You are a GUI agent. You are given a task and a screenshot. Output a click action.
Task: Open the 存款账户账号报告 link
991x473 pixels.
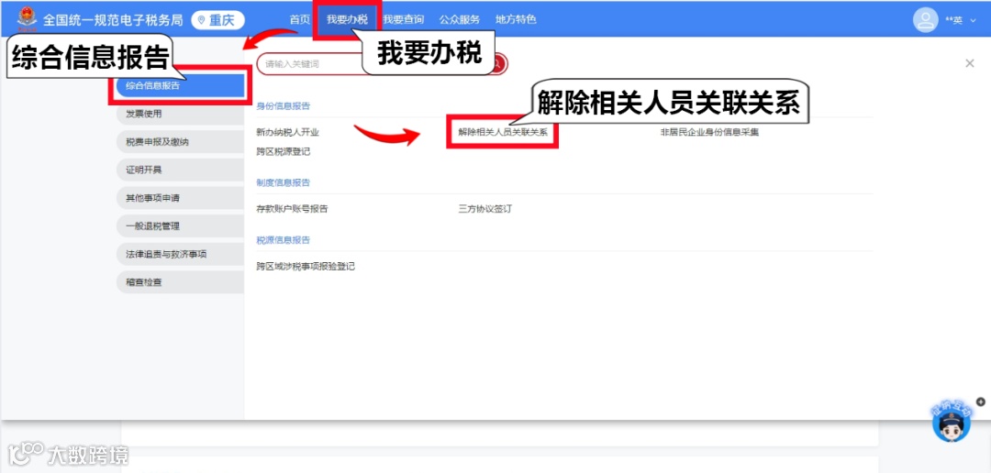point(292,209)
